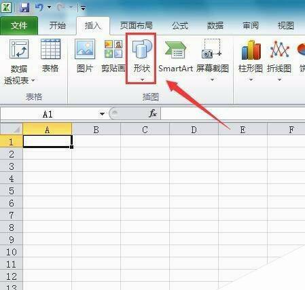Expand the 柱形图 dropdown arrow
The width and height of the screenshot is (305, 290).
tap(251, 79)
